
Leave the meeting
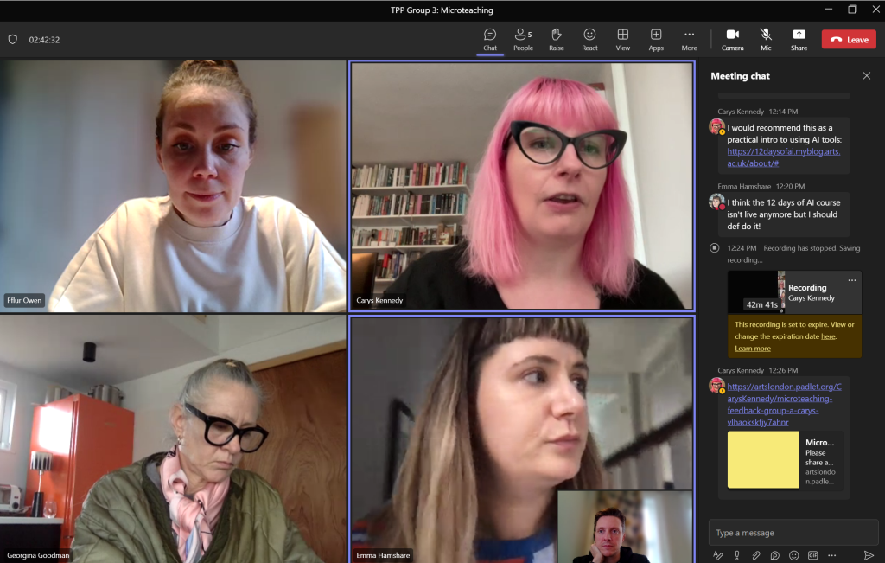click(x=849, y=40)
